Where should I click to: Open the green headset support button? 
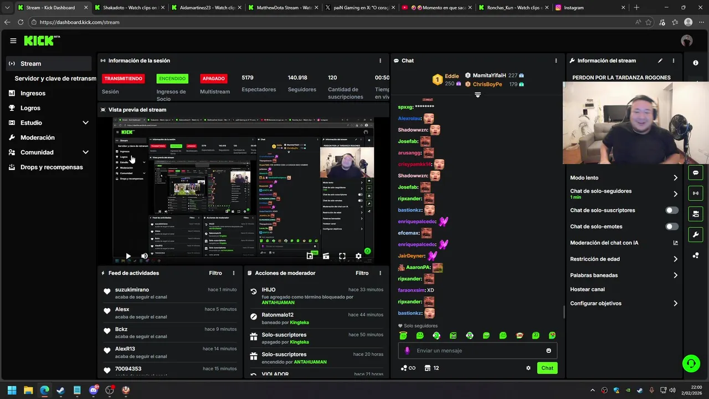point(691,364)
